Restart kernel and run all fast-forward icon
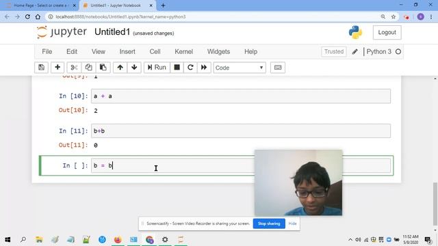This screenshot has width=438, height=246. pos(204,68)
